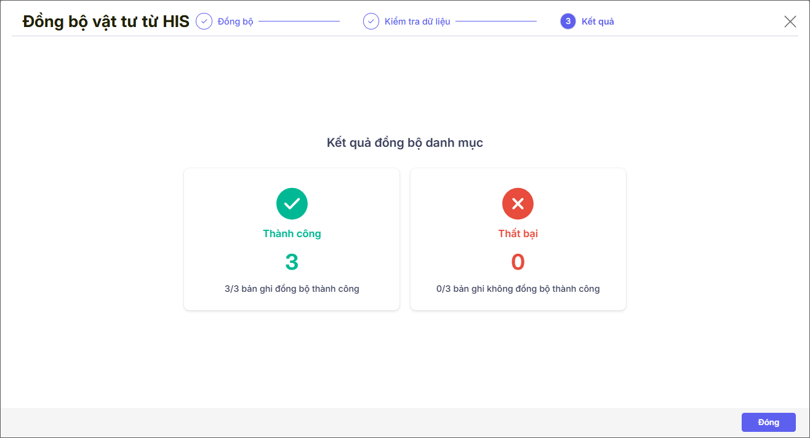Click the Kiểm tra dữ liệu checkmark circle
The height and width of the screenshot is (438, 810).
pyautogui.click(x=371, y=22)
